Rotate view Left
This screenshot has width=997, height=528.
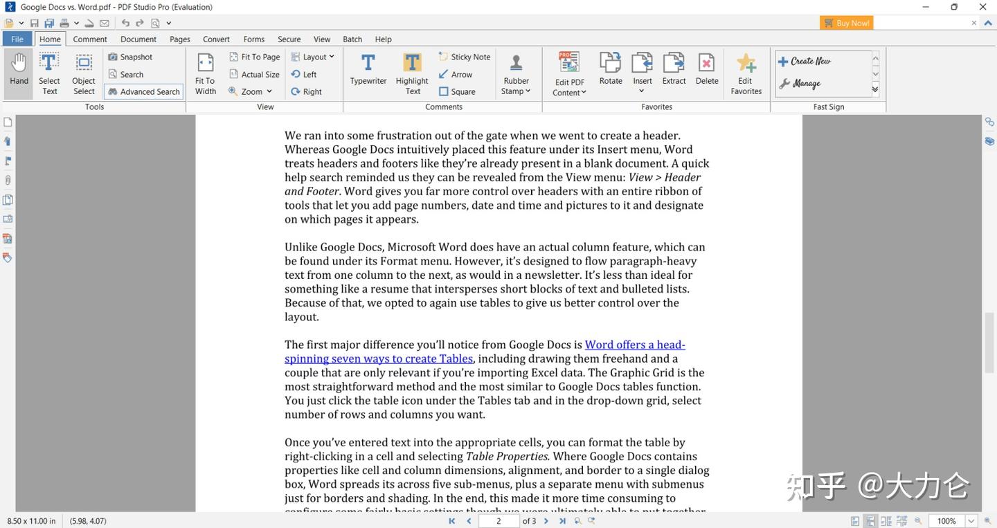tap(304, 74)
